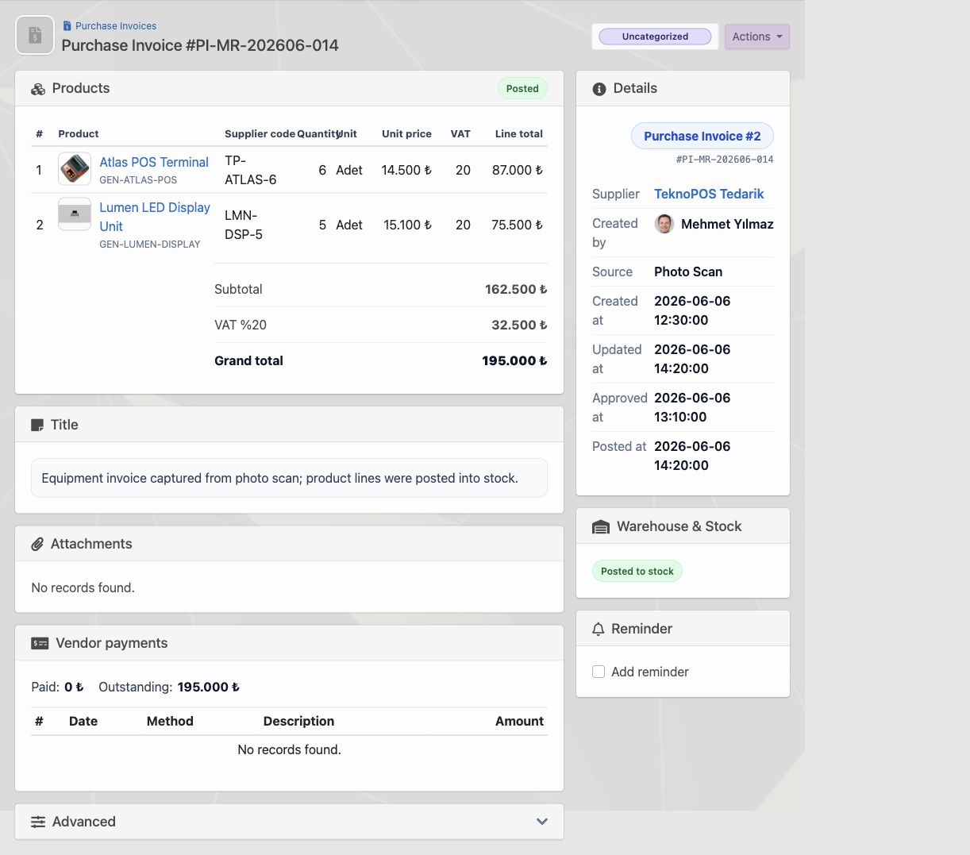The height and width of the screenshot is (855, 970).
Task: Click the Reminder bell icon
Action: 599,630
